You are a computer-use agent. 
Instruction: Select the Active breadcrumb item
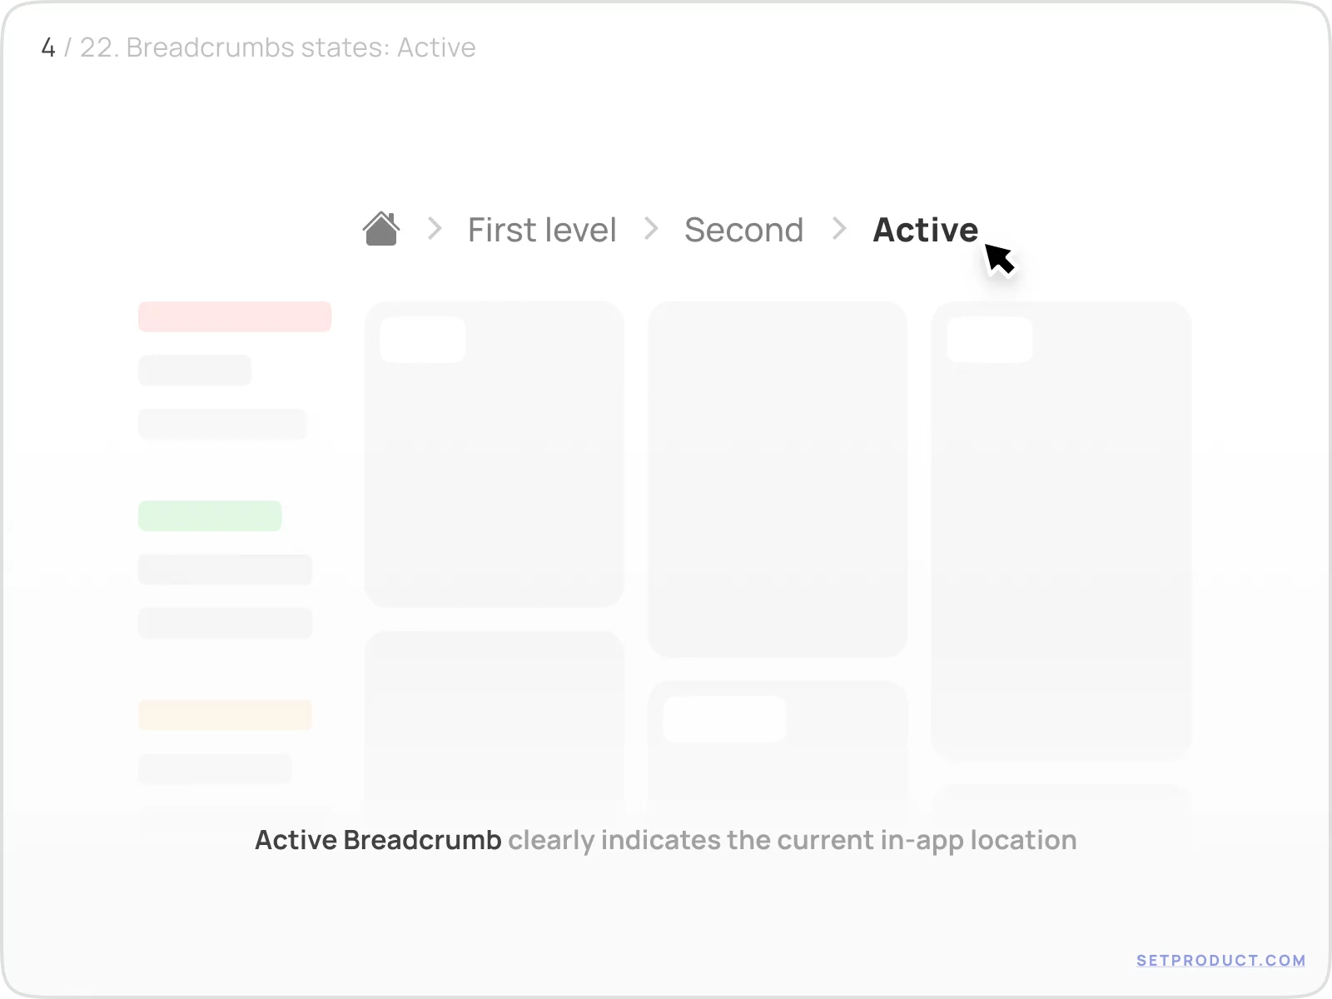coord(924,231)
